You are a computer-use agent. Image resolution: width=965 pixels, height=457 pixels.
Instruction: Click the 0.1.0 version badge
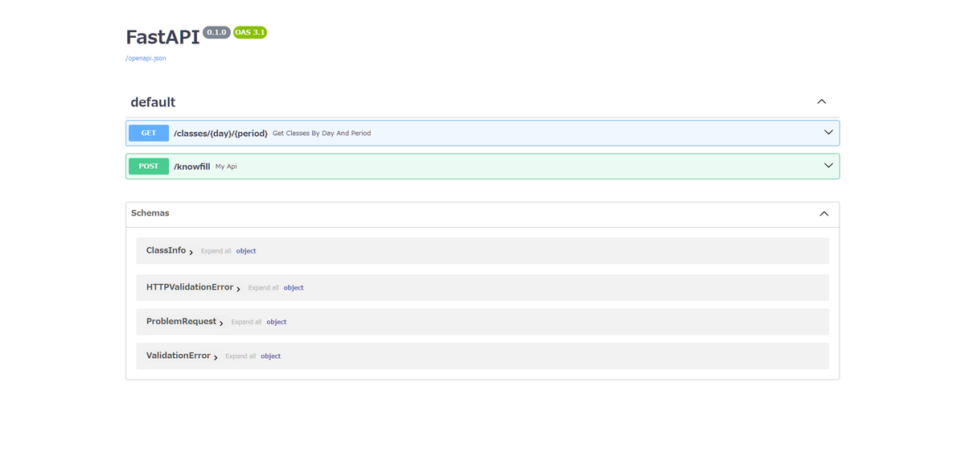pos(216,32)
